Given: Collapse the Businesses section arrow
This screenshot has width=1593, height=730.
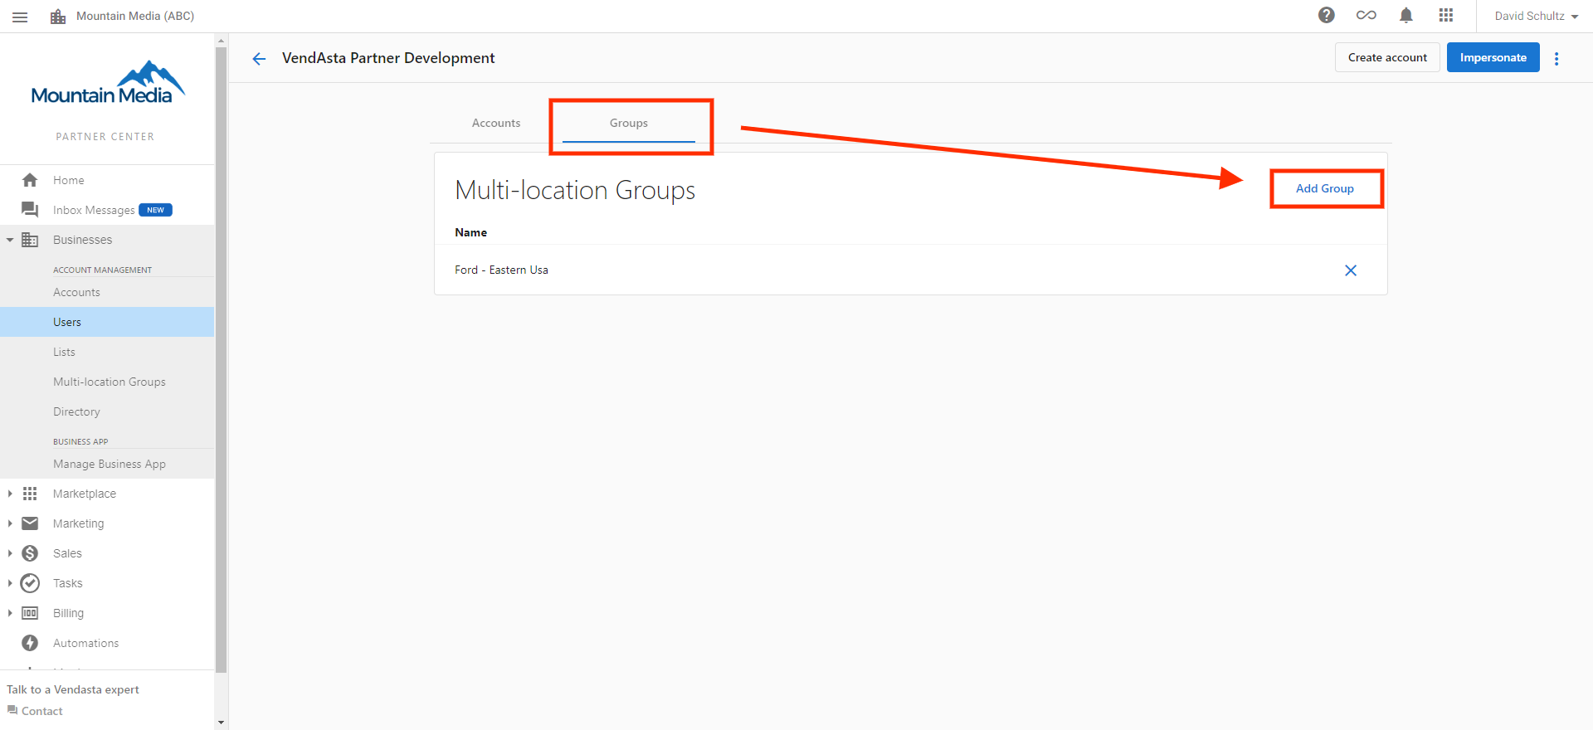Looking at the screenshot, I should click(10, 240).
